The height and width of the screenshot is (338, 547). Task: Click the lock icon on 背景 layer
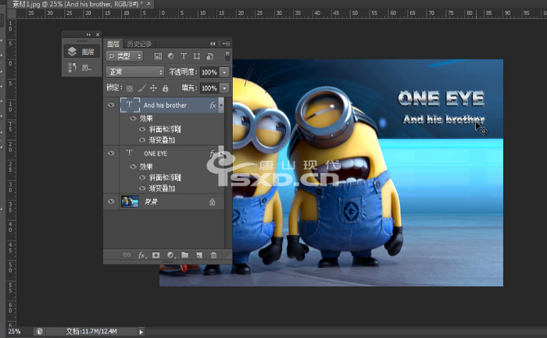(212, 201)
